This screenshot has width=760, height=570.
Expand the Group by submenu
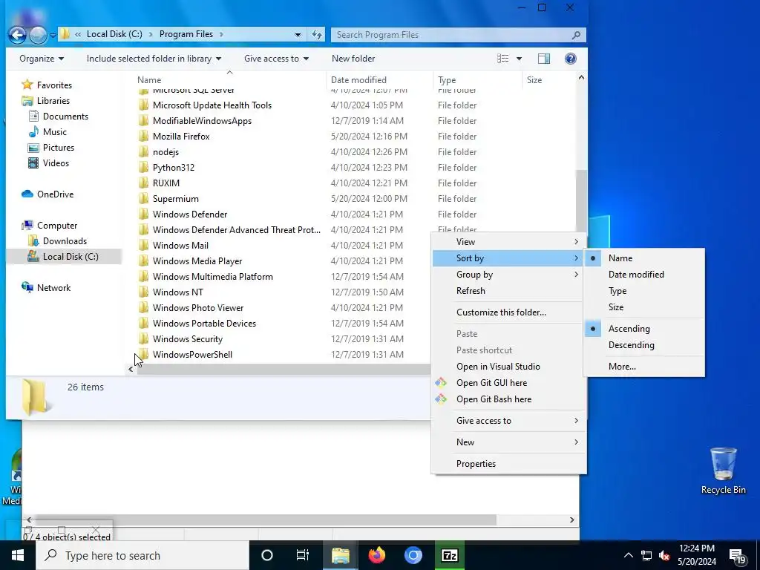pyautogui.click(x=508, y=275)
